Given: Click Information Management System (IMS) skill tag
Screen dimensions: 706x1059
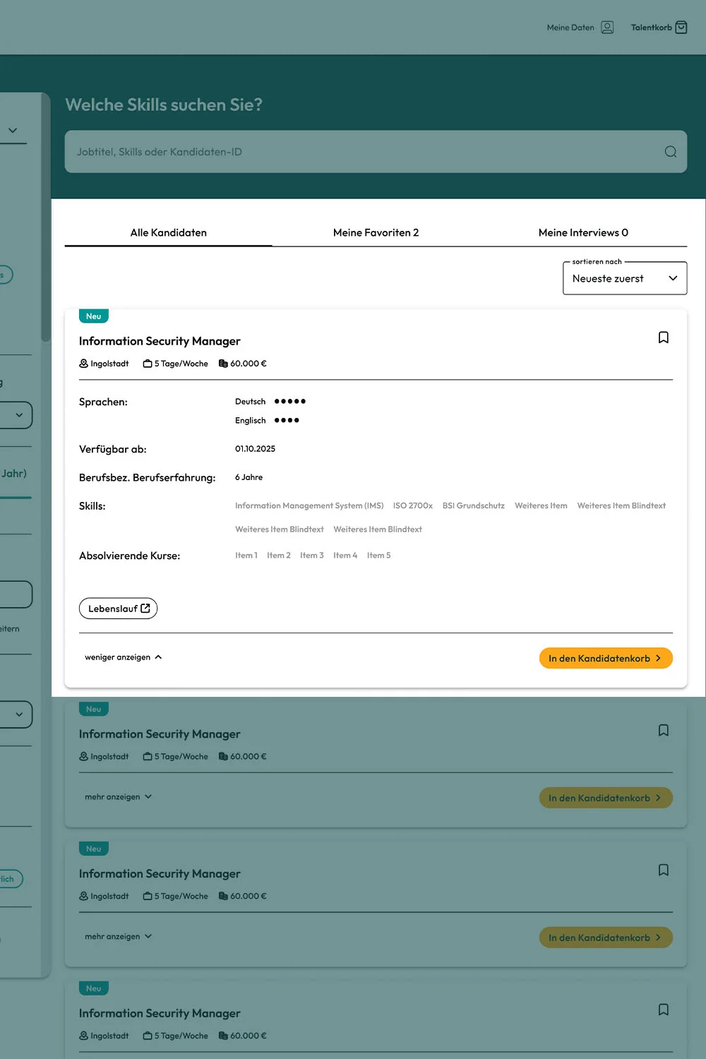Looking at the screenshot, I should tap(309, 505).
